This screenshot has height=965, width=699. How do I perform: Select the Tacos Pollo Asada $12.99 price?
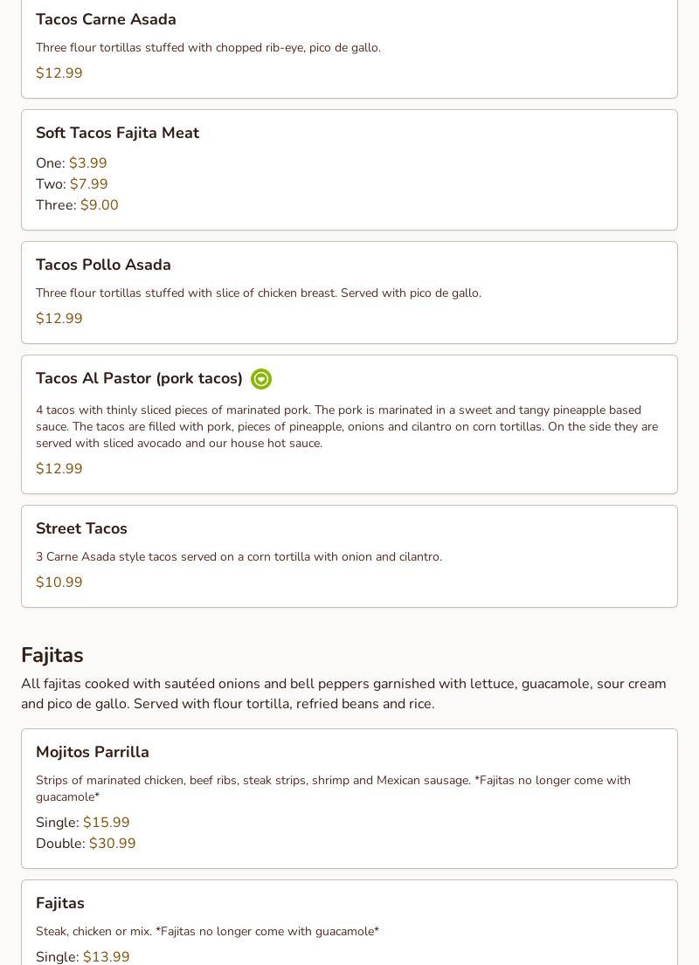(59, 319)
